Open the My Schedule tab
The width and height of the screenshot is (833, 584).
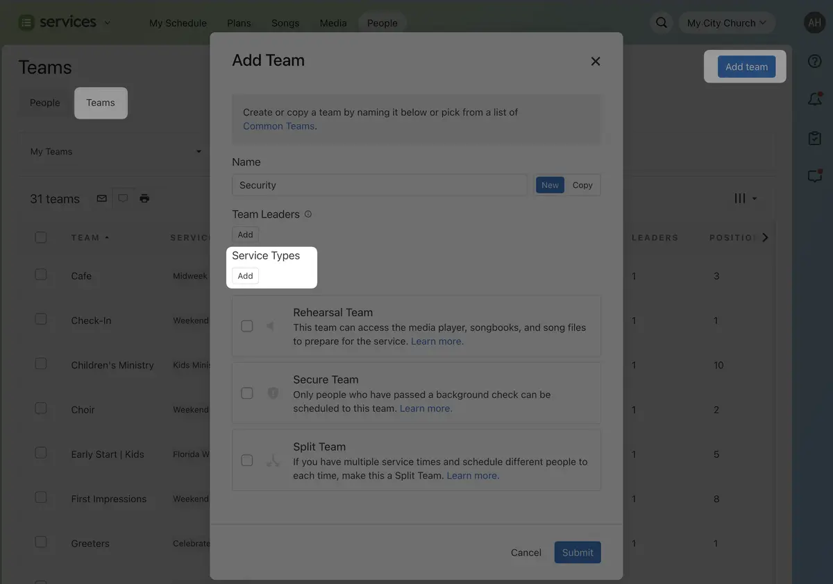pos(178,23)
